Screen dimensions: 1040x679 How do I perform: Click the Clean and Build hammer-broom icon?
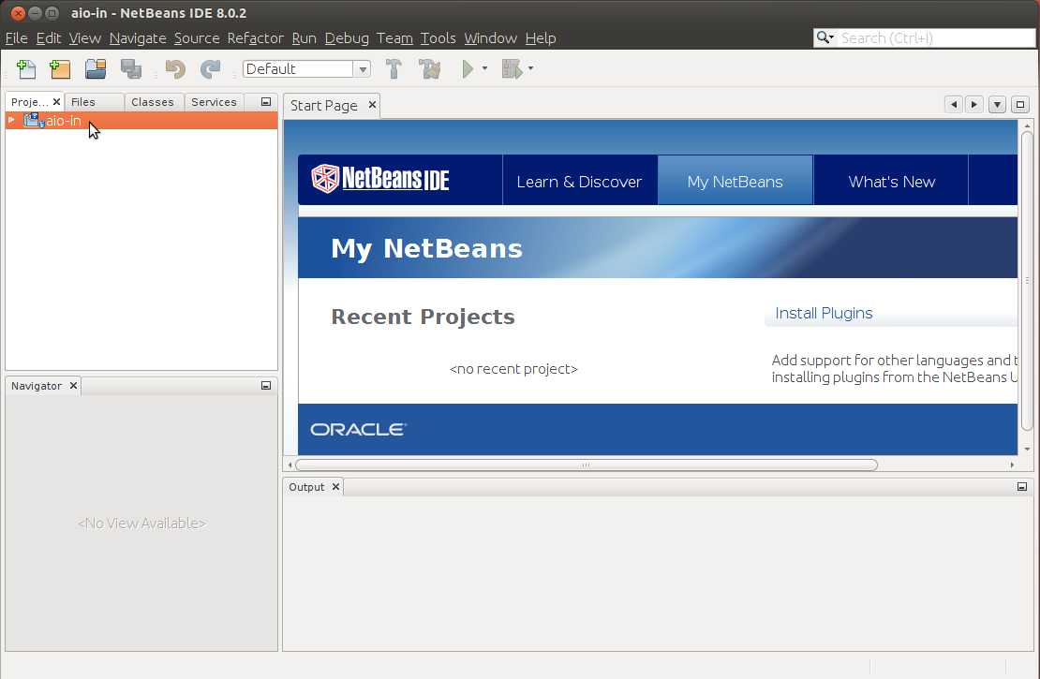pos(429,68)
